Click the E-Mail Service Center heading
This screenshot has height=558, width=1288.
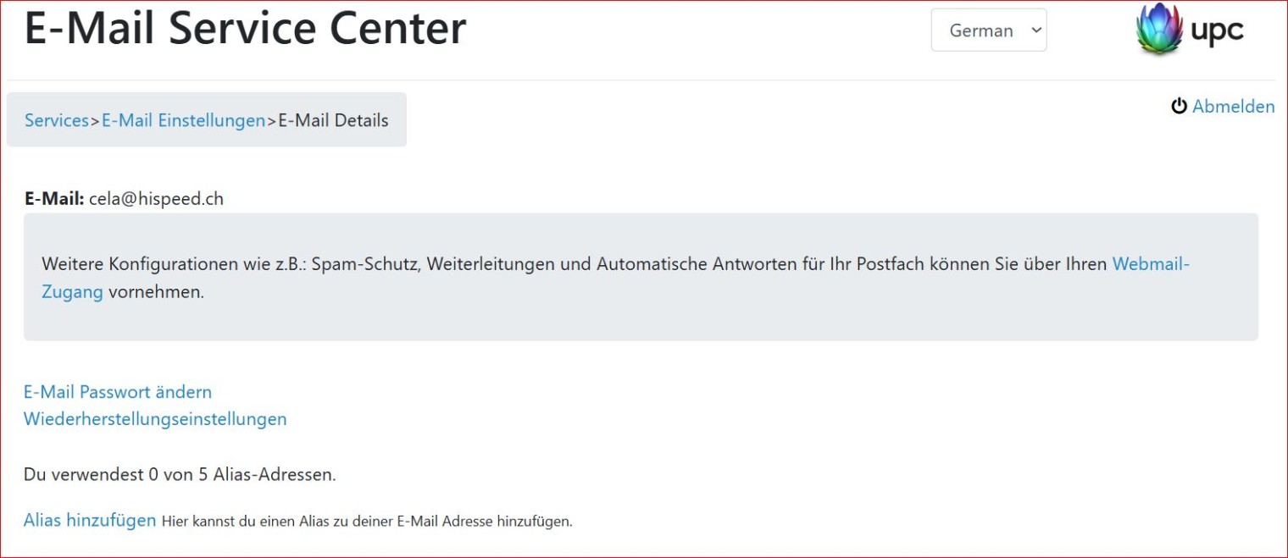pos(245,28)
